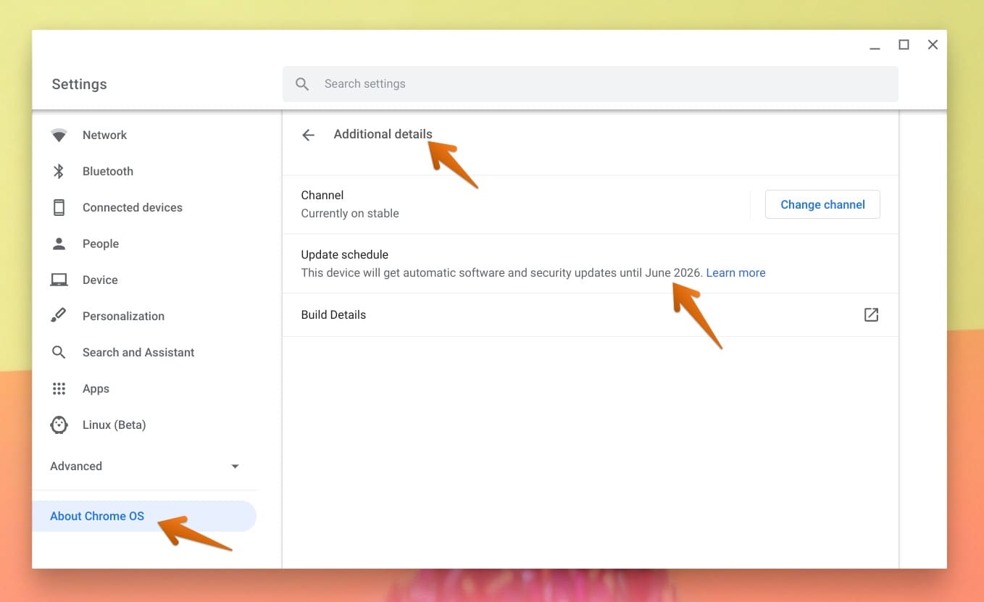Screen dimensions: 984x602
Task: Select Connected devices in sidebar
Action: tap(133, 207)
